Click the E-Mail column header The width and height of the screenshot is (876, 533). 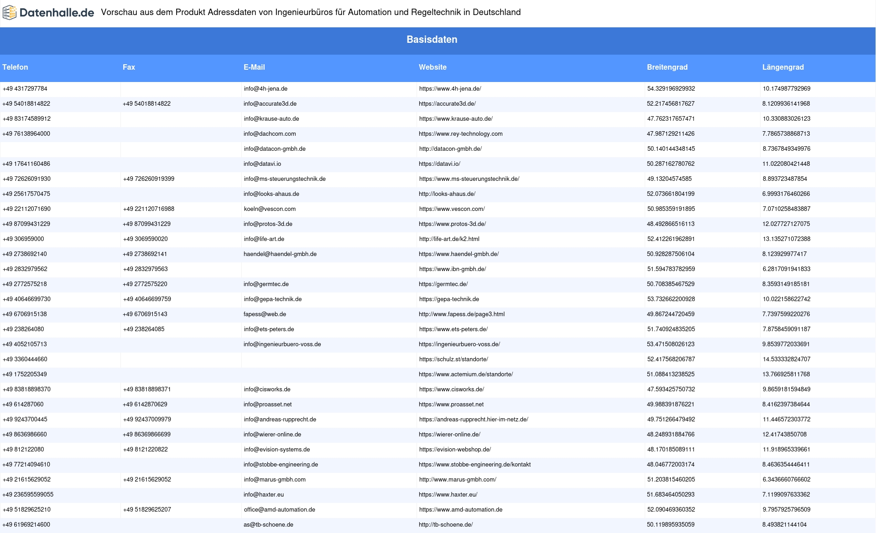[254, 67]
